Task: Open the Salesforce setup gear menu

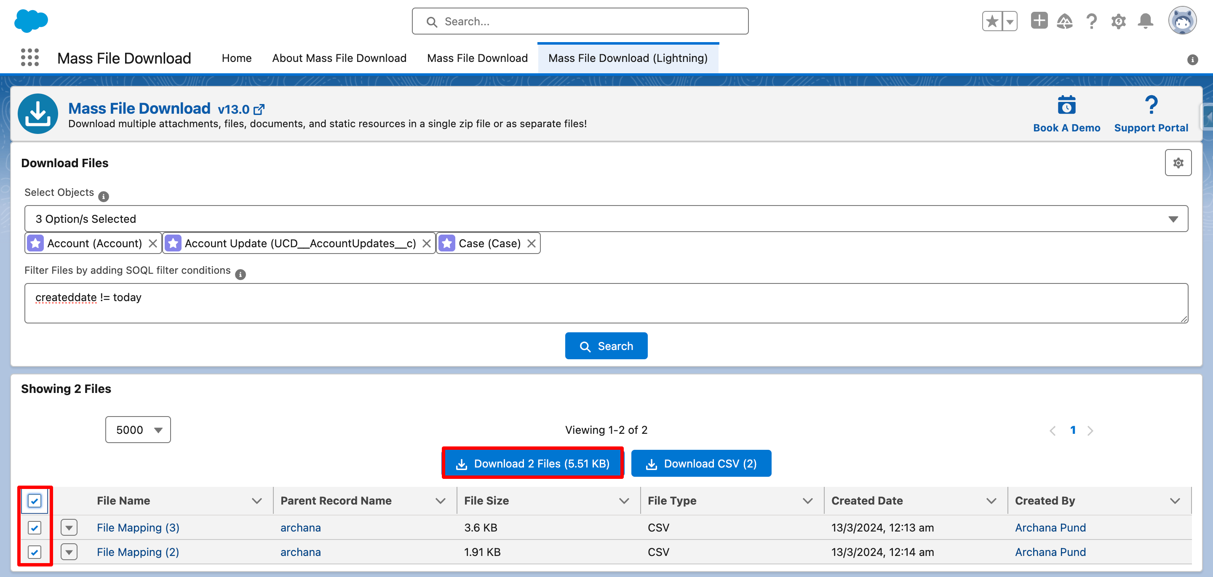Action: click(1118, 21)
